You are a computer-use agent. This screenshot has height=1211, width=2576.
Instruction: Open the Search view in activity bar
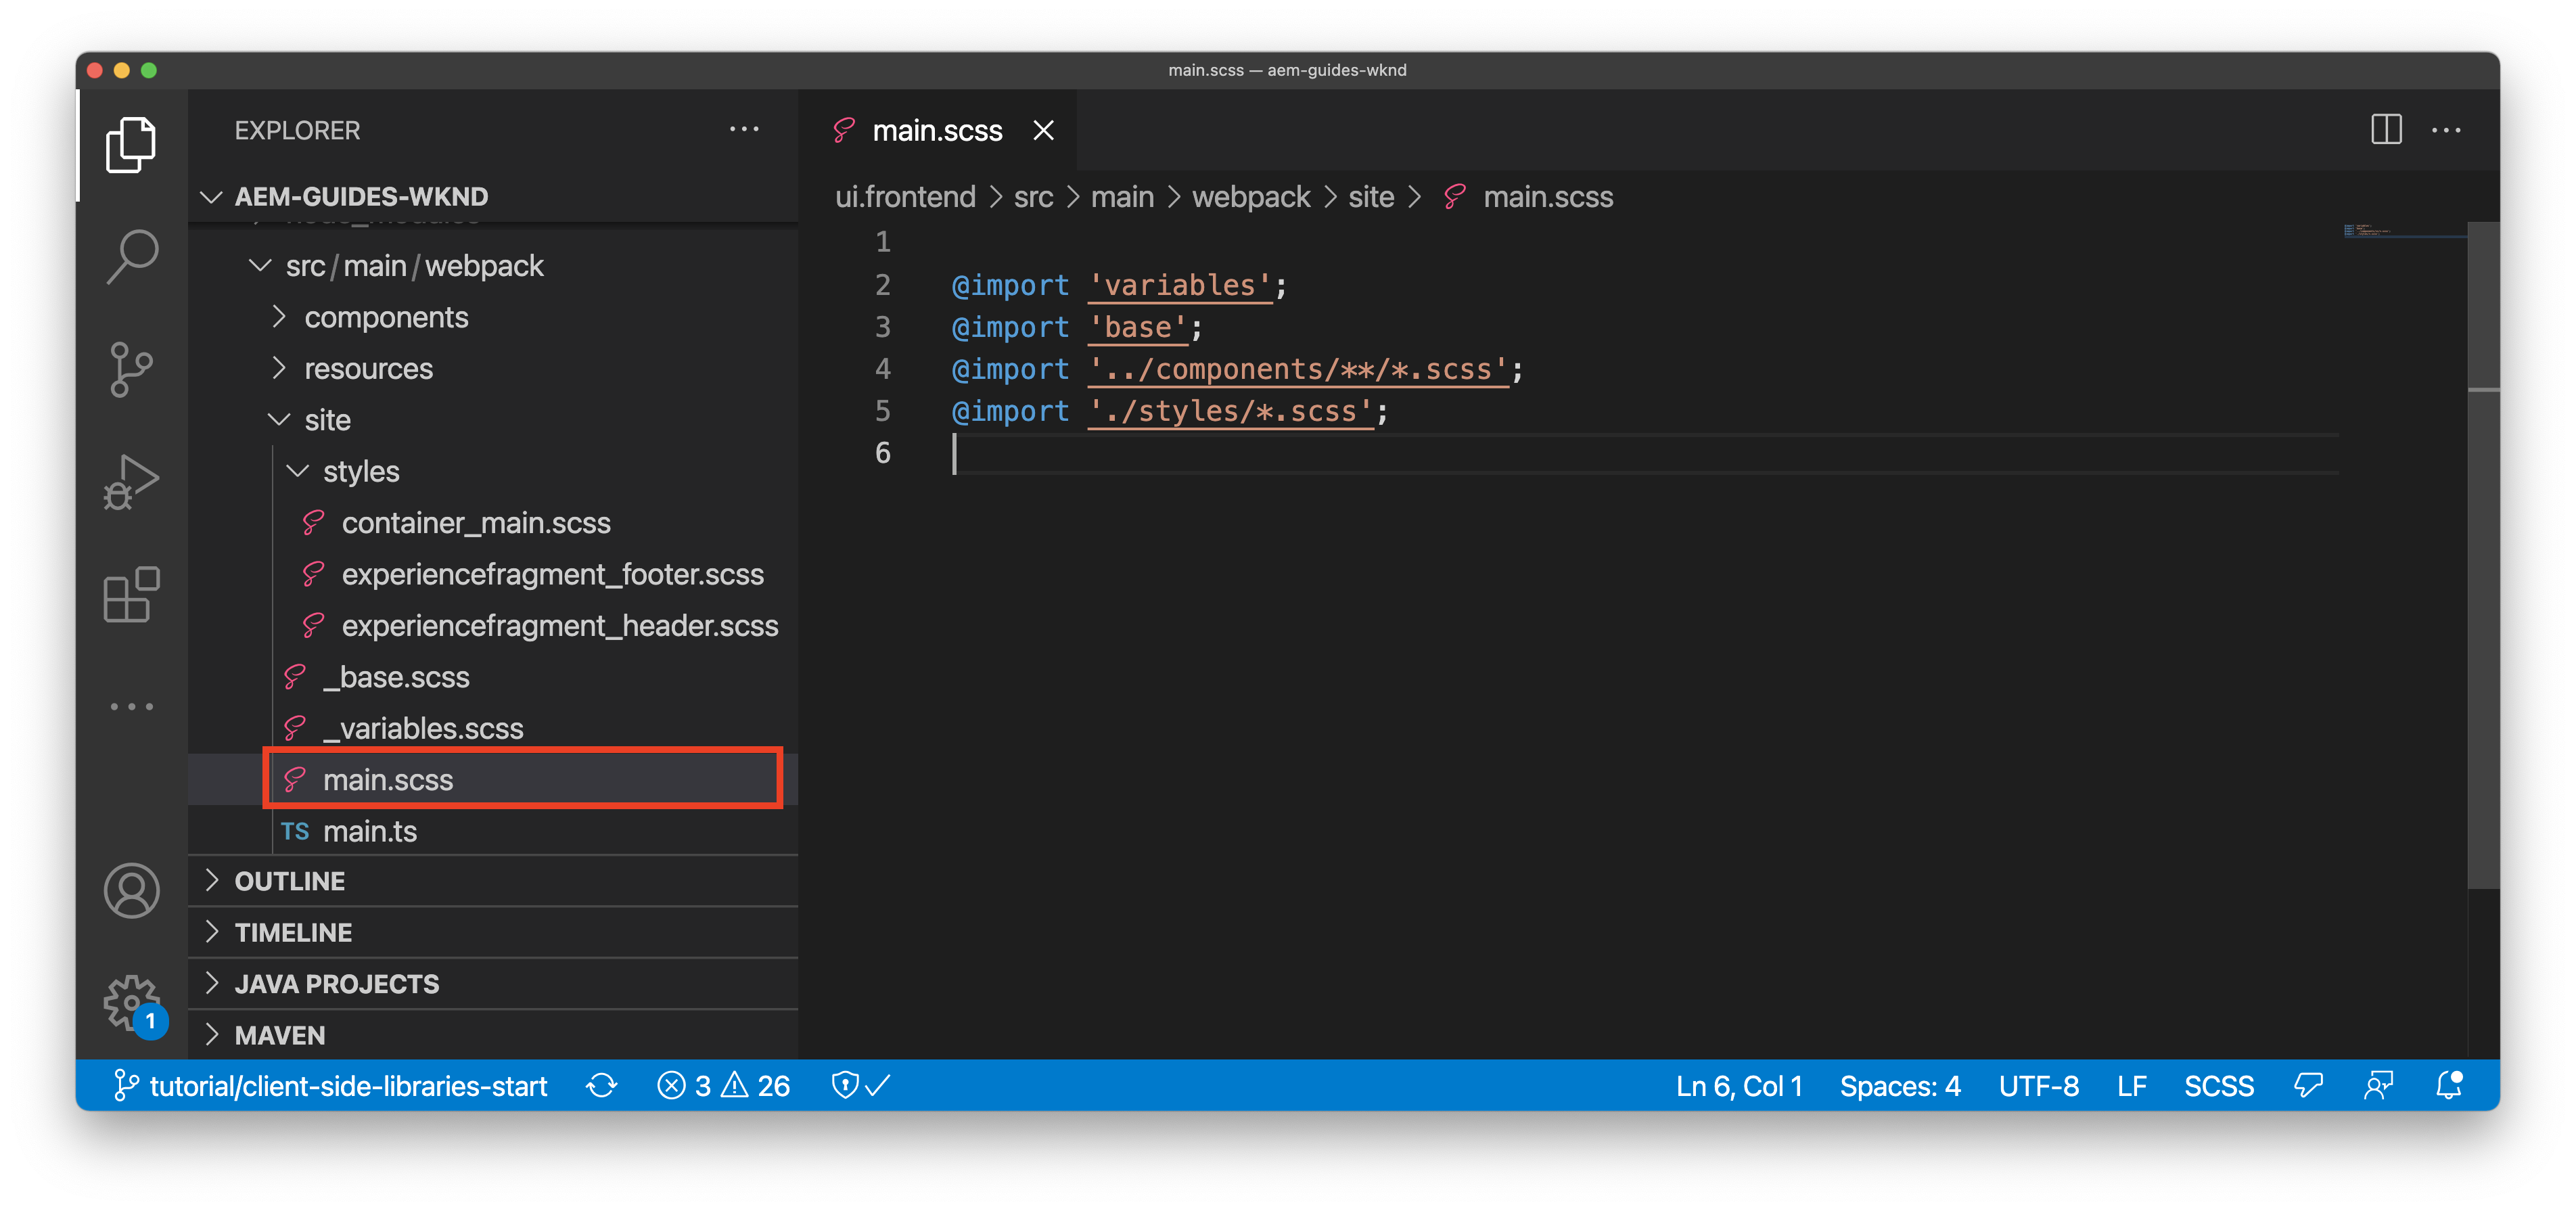pos(132,257)
